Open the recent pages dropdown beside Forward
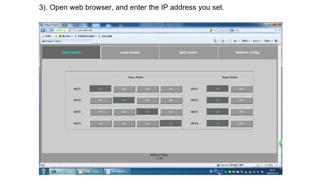Viewport: 333px width, 185px height. [x=51, y=30]
